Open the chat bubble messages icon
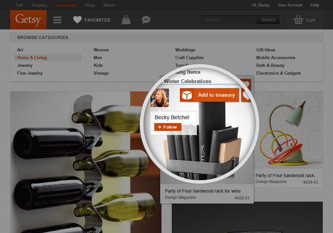 tap(146, 20)
